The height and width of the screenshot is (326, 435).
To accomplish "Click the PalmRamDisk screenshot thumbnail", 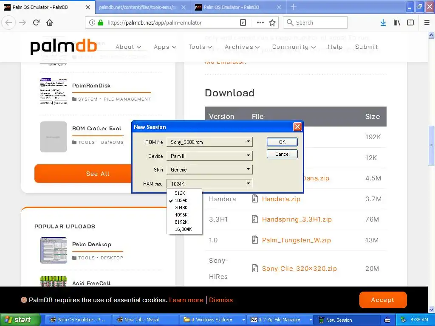I will (54, 92).
